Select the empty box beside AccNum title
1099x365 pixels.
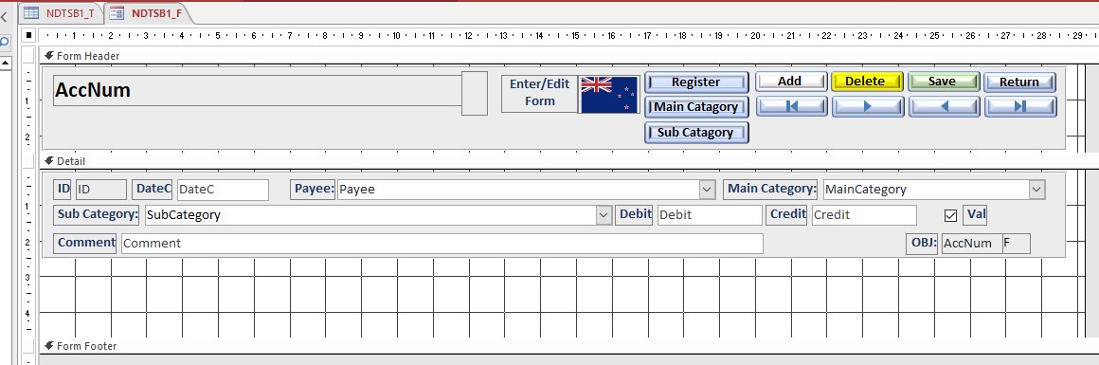tap(475, 93)
